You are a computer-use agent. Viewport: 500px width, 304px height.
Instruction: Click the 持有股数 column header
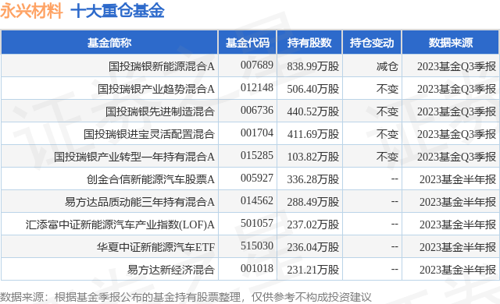coord(309,43)
